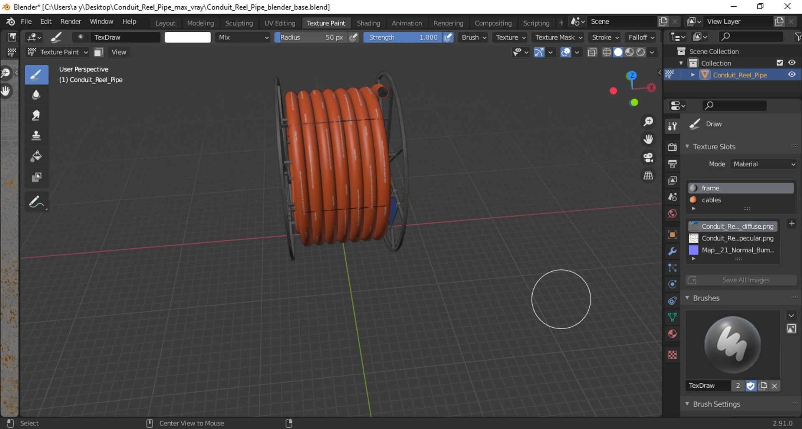Hide Conduit_Reel_Pipe object in outliner

pos(792,75)
